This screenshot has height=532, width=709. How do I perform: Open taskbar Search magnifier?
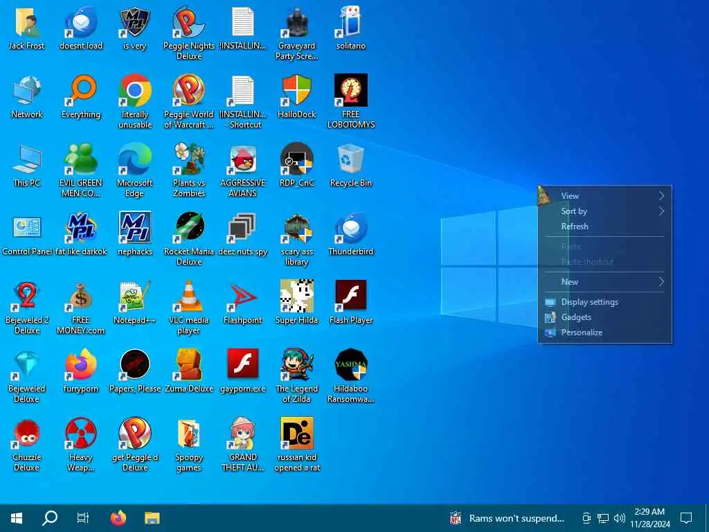[50, 518]
